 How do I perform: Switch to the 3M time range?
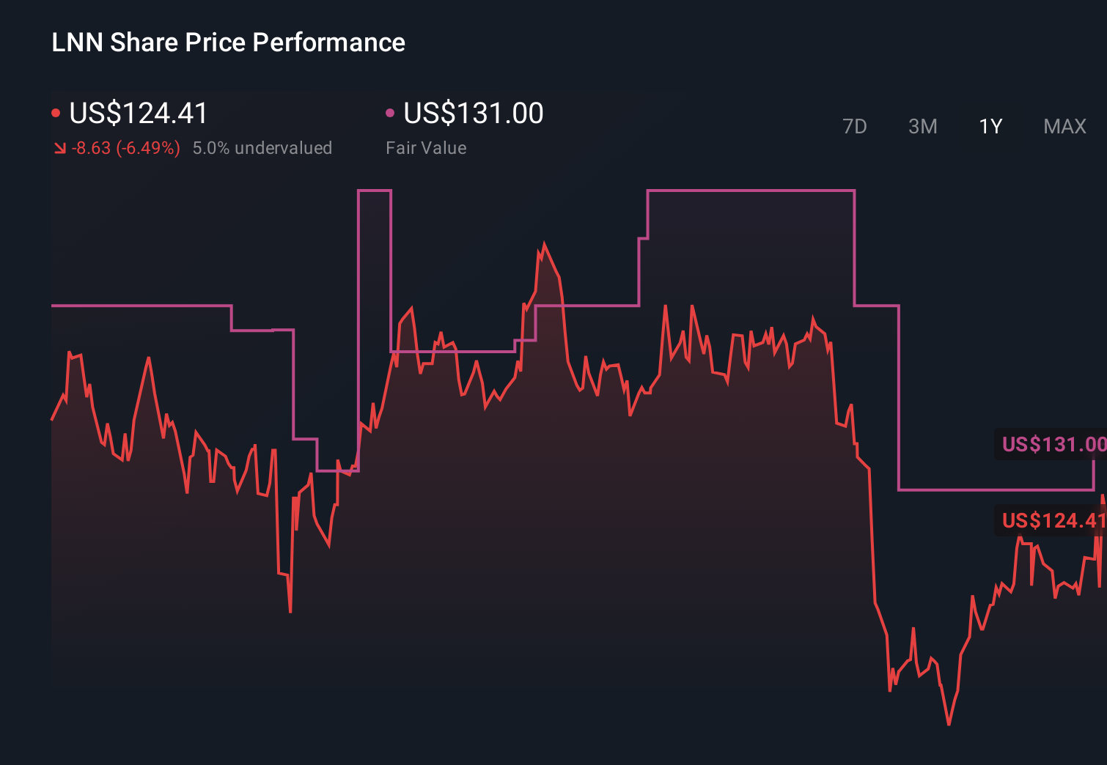[x=922, y=126]
